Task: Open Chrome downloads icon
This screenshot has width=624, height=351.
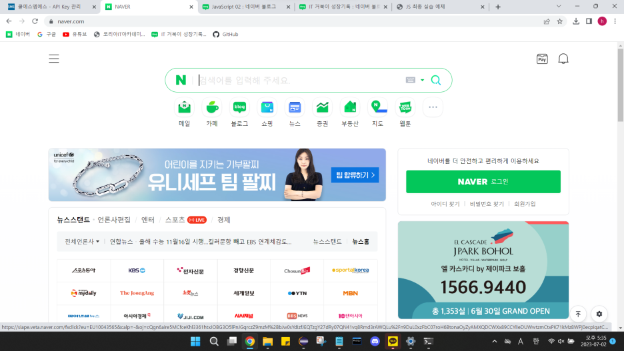Action: (x=576, y=21)
